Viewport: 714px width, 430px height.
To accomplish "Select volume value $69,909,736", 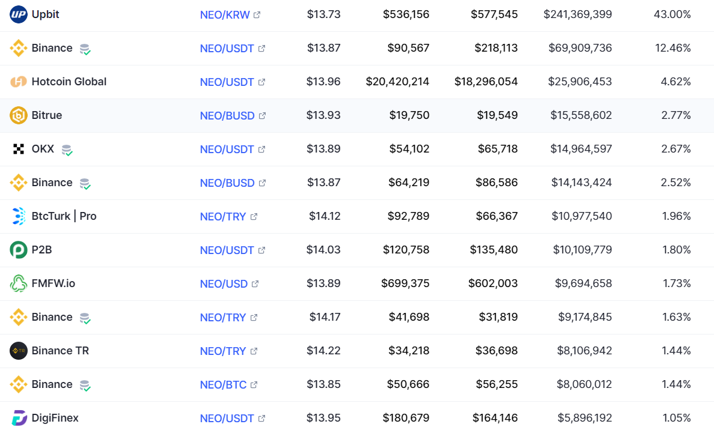I will click(580, 48).
